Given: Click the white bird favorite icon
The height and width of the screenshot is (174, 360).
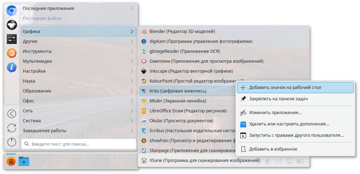Looking at the screenshot, I should click(12, 25).
